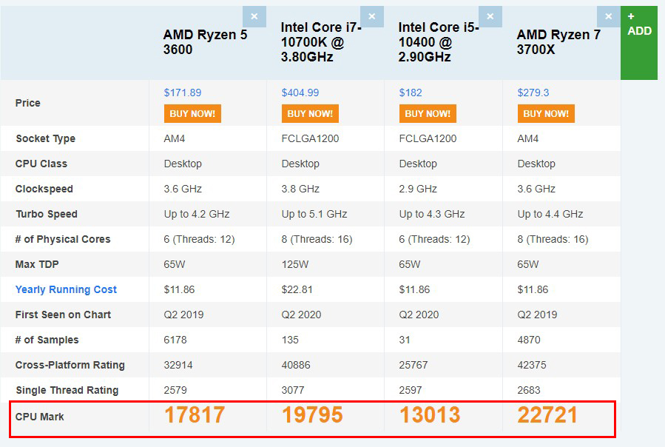Viewport: 665px width, 447px height.
Task: Click the $22.81 yearly running cost
Action: pyautogui.click(x=297, y=289)
